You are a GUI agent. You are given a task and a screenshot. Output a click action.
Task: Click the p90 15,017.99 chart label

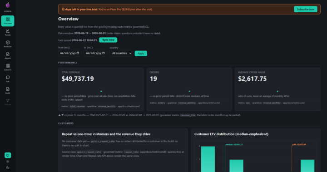click(x=299, y=144)
